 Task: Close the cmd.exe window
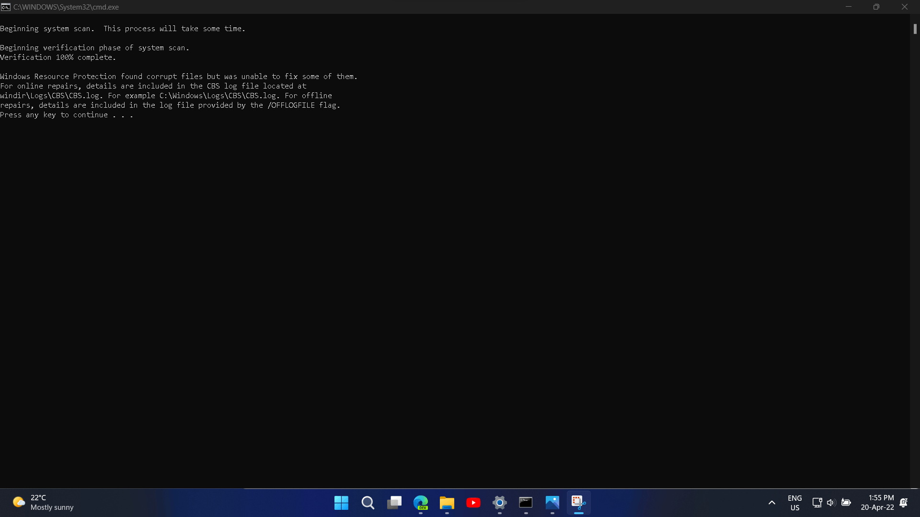904,7
